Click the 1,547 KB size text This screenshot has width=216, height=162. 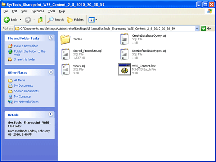(x=79, y=58)
